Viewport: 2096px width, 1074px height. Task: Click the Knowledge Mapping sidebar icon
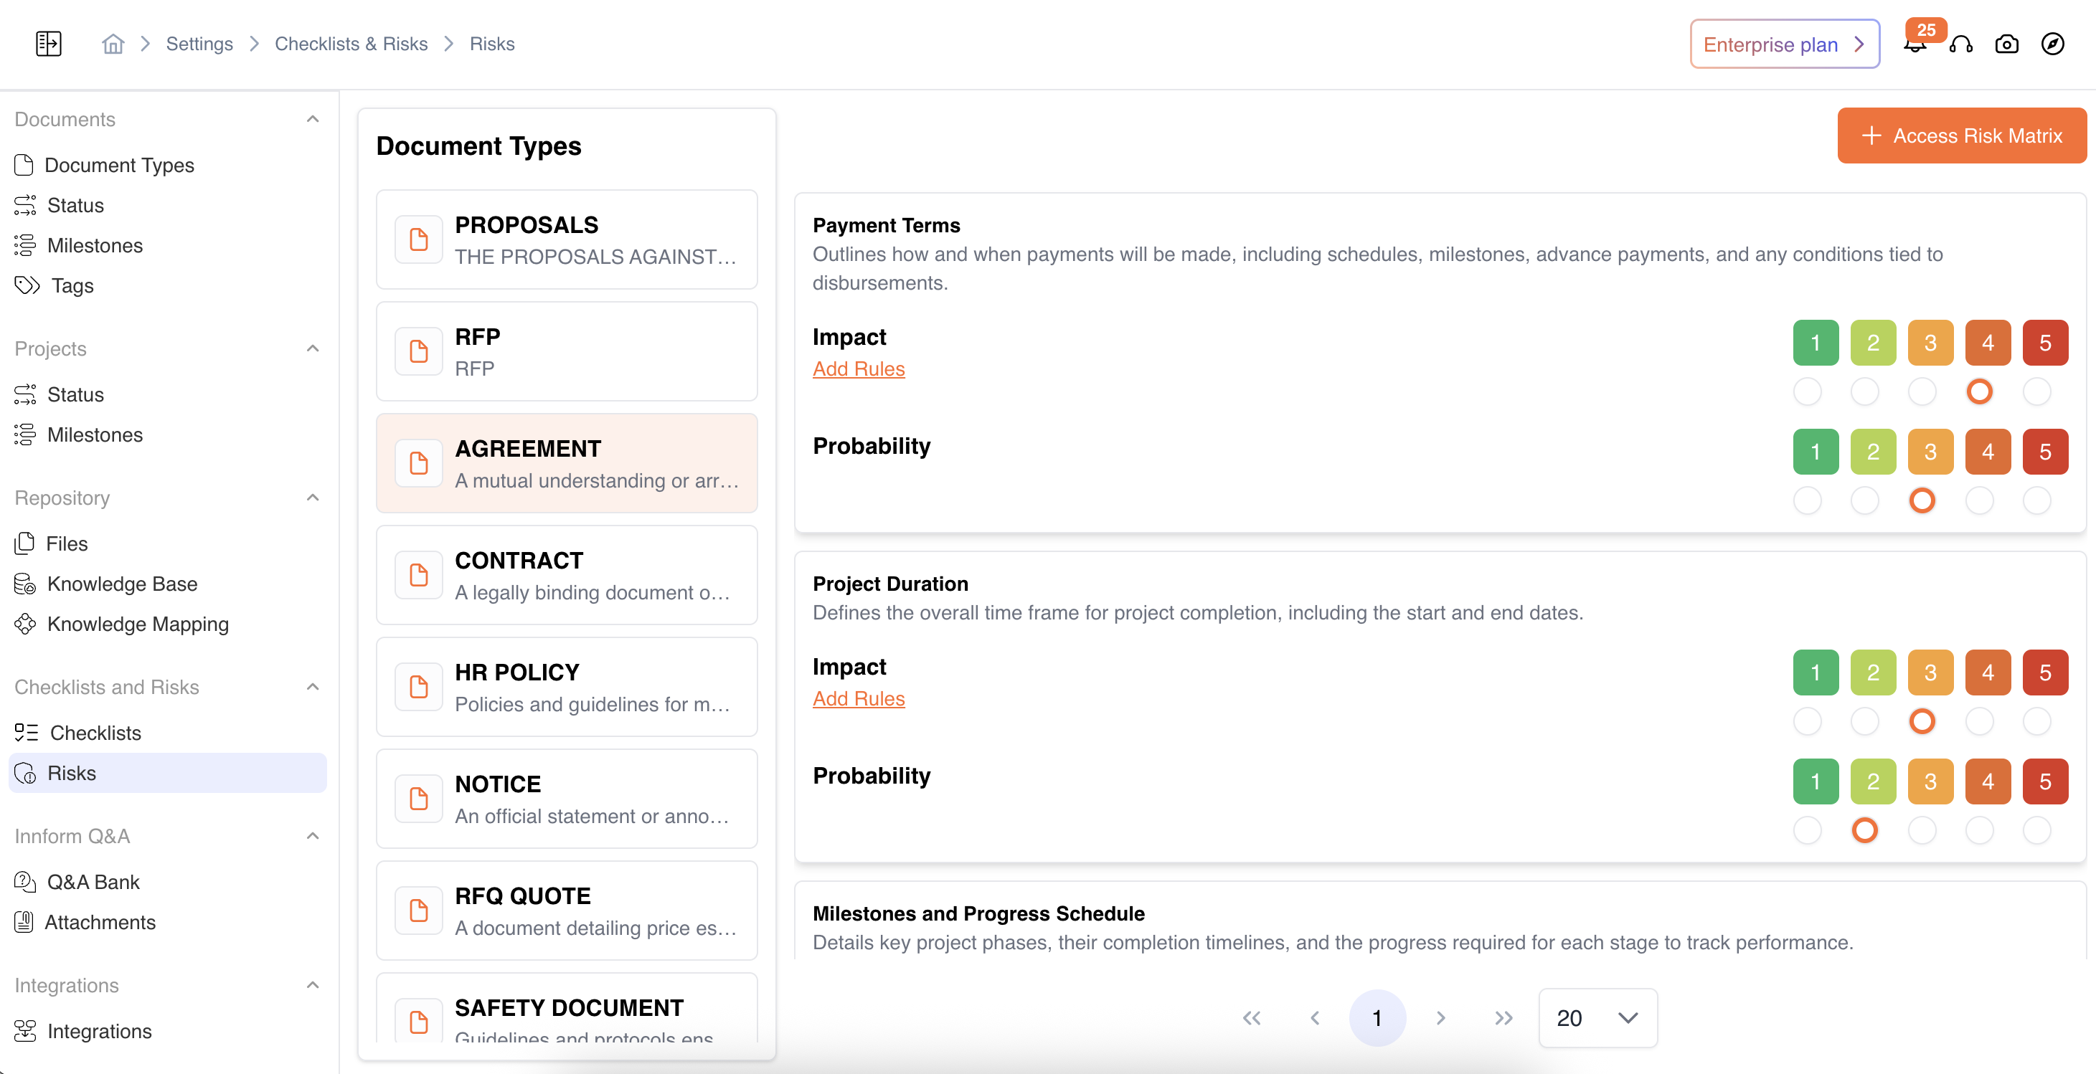coord(25,624)
